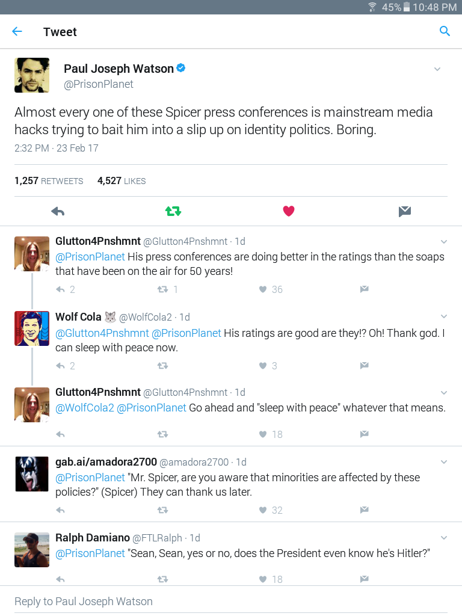Reply to Paul Joseph Watson's main tweet
This screenshot has height=616, width=462.
tap(58, 211)
